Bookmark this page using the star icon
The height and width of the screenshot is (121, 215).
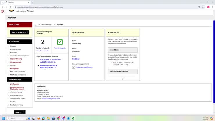pos(203,7)
